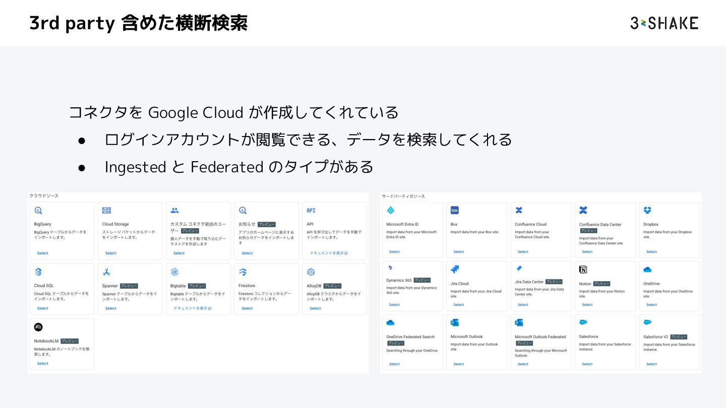The image size is (726, 408).
Task: Click the Cloud SQL card icon
Action: tap(38, 272)
